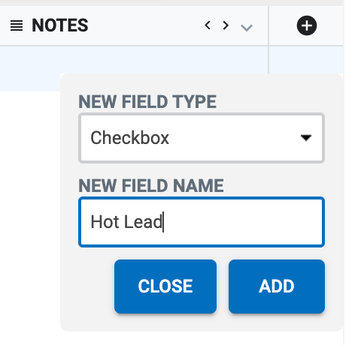This screenshot has height=345, width=364.
Task: Click the divider between Notes and plus columns
Action: (268, 25)
